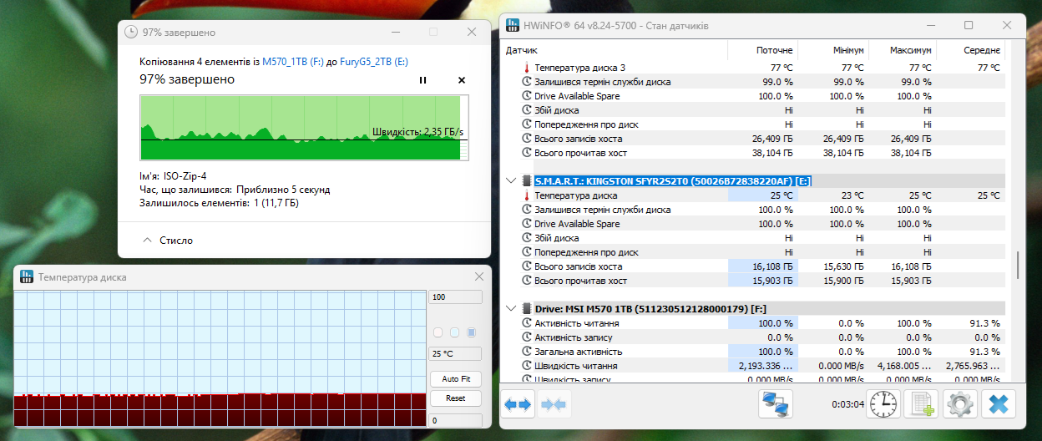Image resolution: width=1042 pixels, height=441 pixels.
Task: Click the clock reset-timer icon in HWiNFO
Action: tap(883, 404)
